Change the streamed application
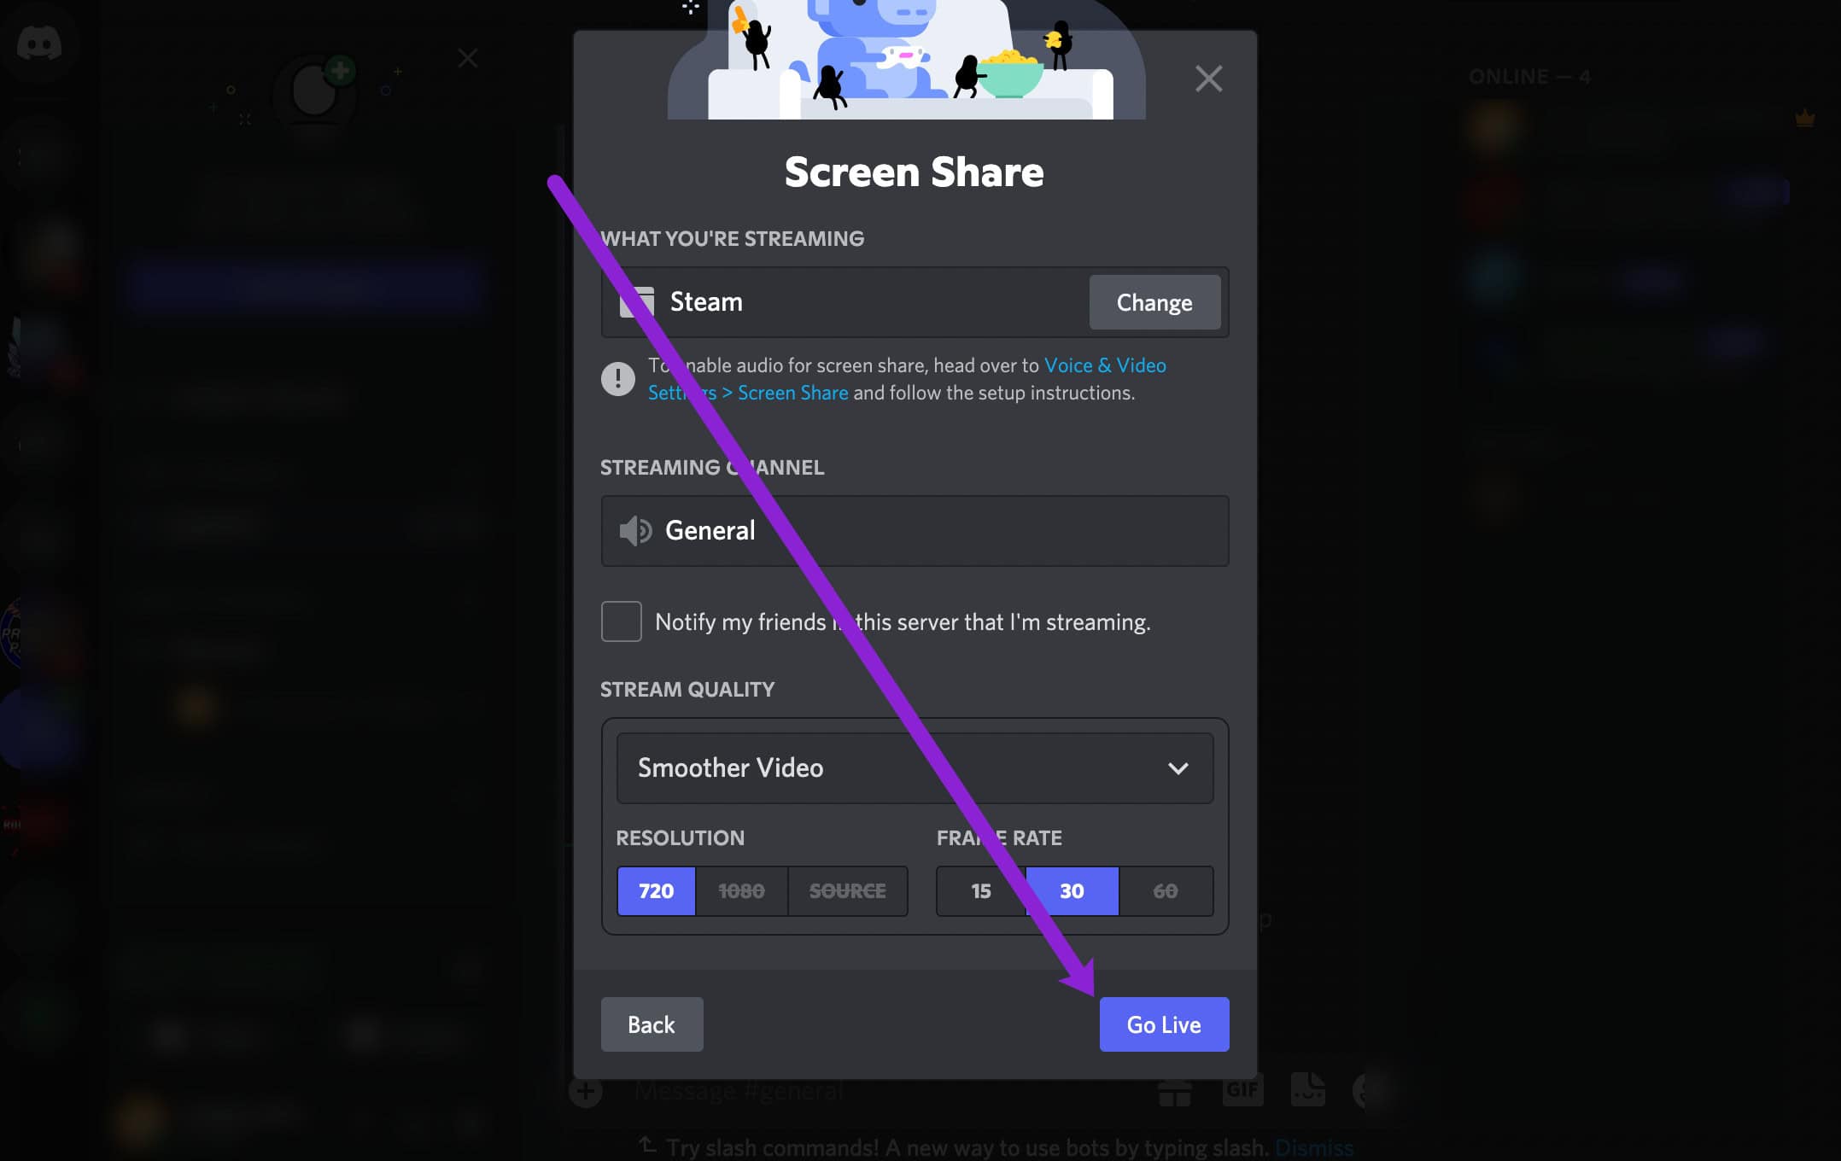 tap(1154, 302)
